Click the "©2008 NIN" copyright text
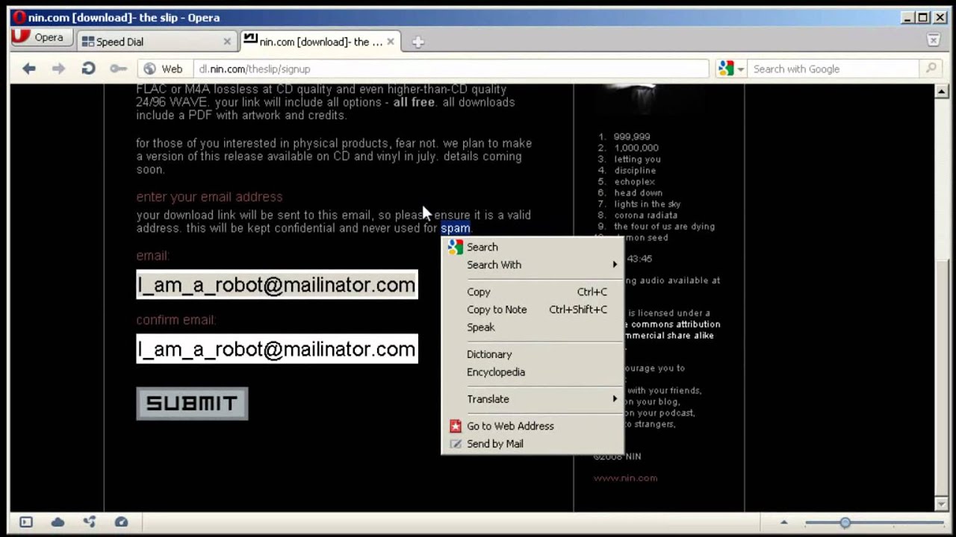956x537 pixels. (x=617, y=456)
